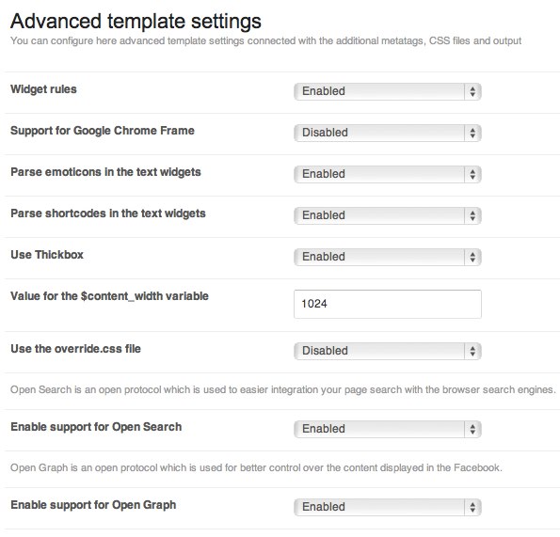Click the Widget rules setting label
The height and width of the screenshot is (537, 560).
[x=43, y=89]
